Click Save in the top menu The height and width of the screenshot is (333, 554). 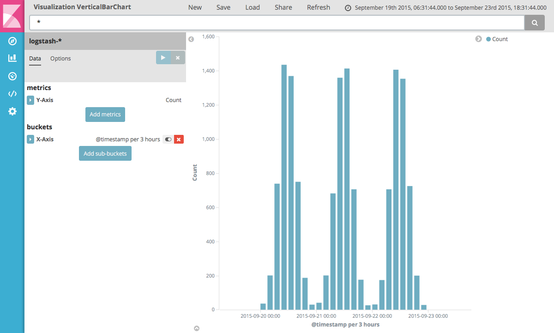click(x=223, y=7)
